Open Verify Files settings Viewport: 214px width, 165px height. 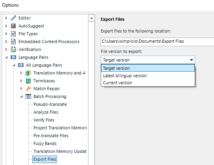[44, 120]
